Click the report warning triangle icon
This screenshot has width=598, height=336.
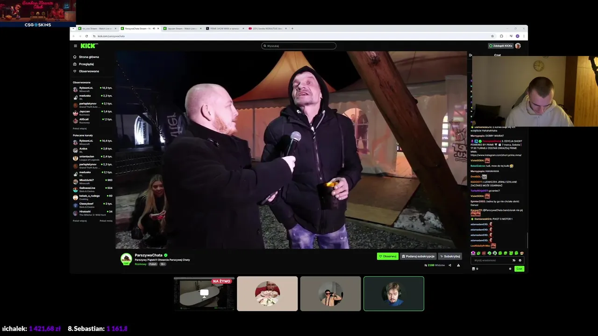pos(458,265)
